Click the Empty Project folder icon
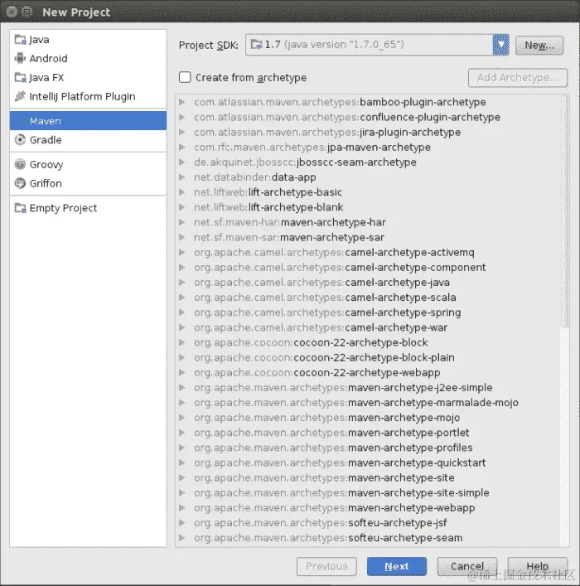The height and width of the screenshot is (586, 580). click(x=20, y=208)
